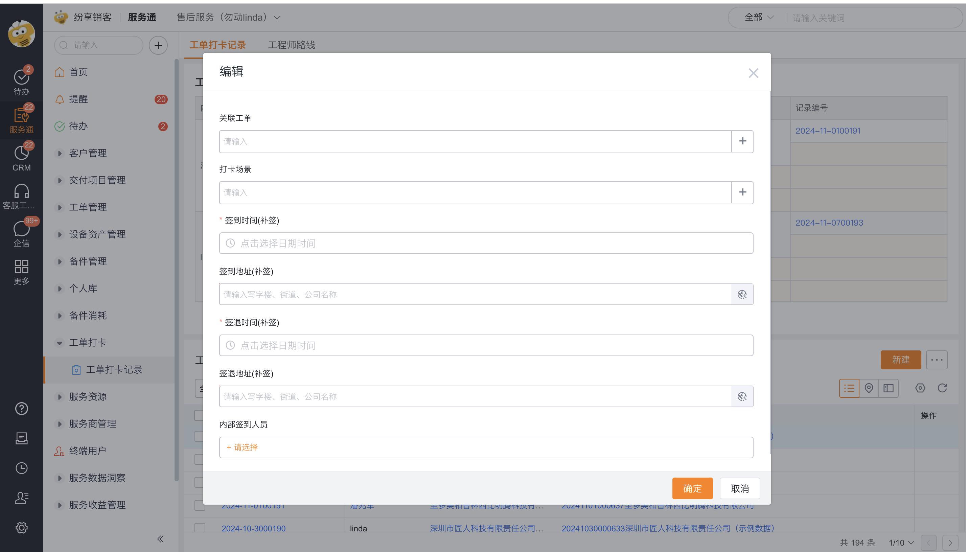Click the contacts list icon in sidebar

pos(21,498)
